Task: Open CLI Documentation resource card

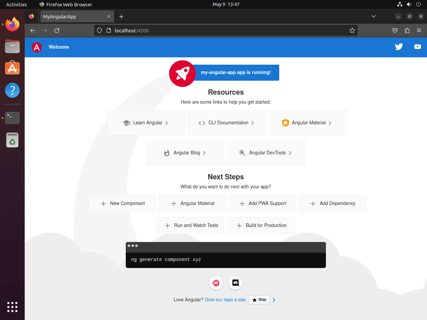Action: click(227, 123)
